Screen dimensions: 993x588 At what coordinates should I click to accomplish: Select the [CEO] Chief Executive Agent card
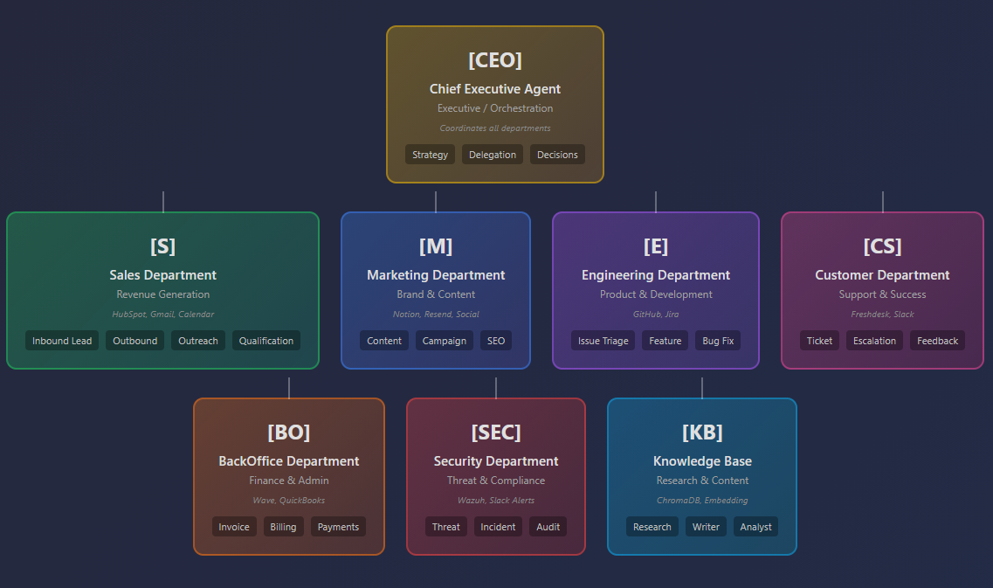(495, 105)
